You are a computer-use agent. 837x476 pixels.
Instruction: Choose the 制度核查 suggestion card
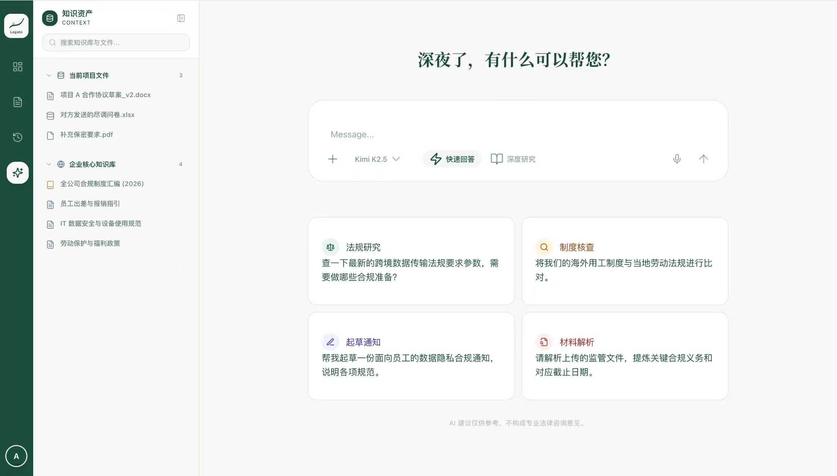(x=625, y=261)
